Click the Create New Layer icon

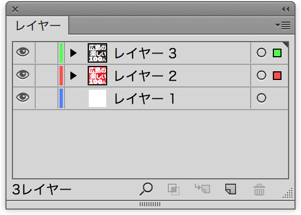tap(231, 189)
